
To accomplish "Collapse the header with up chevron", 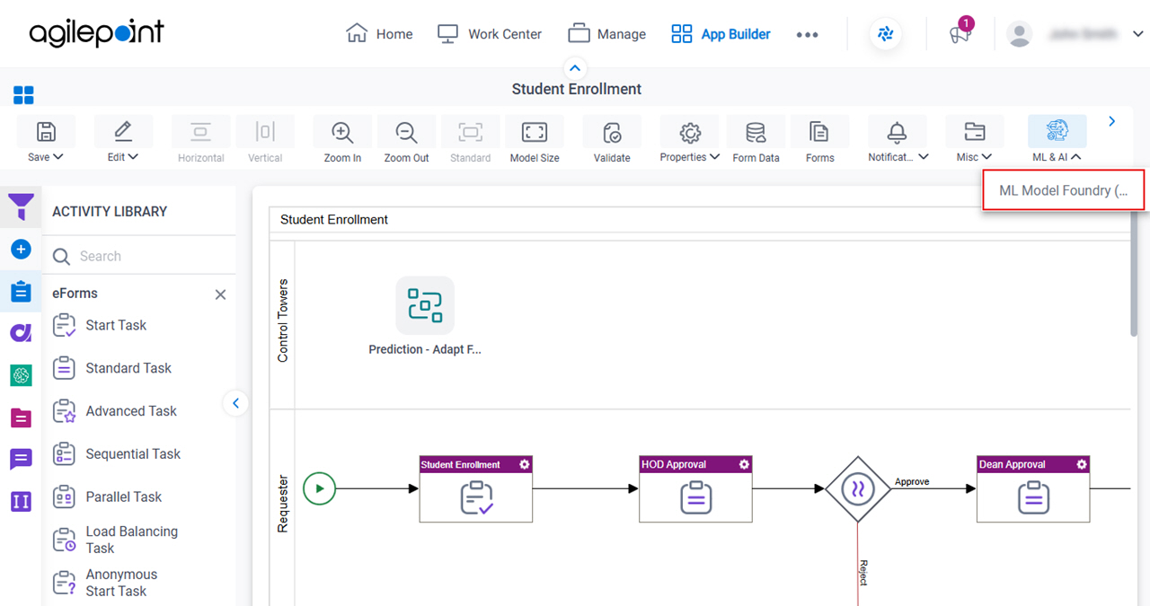I will click(x=575, y=68).
